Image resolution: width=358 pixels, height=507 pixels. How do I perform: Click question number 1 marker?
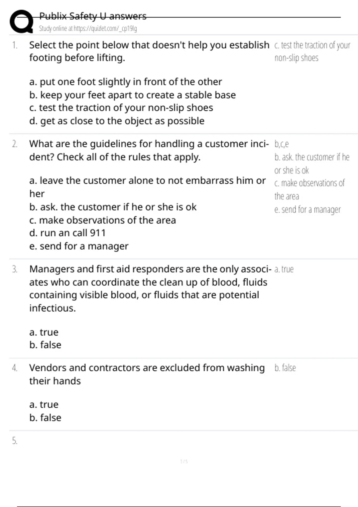(15, 45)
